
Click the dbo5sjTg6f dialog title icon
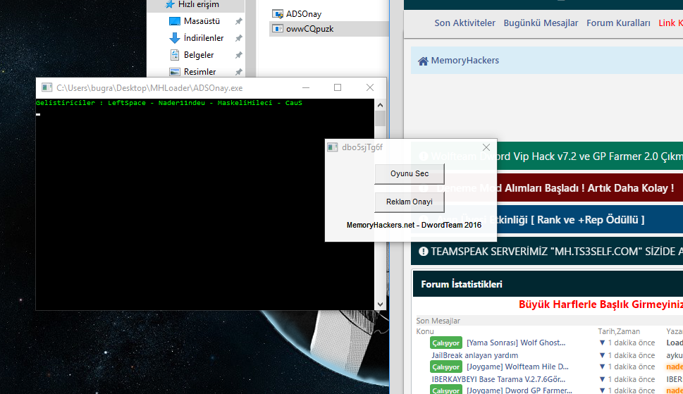[333, 147]
